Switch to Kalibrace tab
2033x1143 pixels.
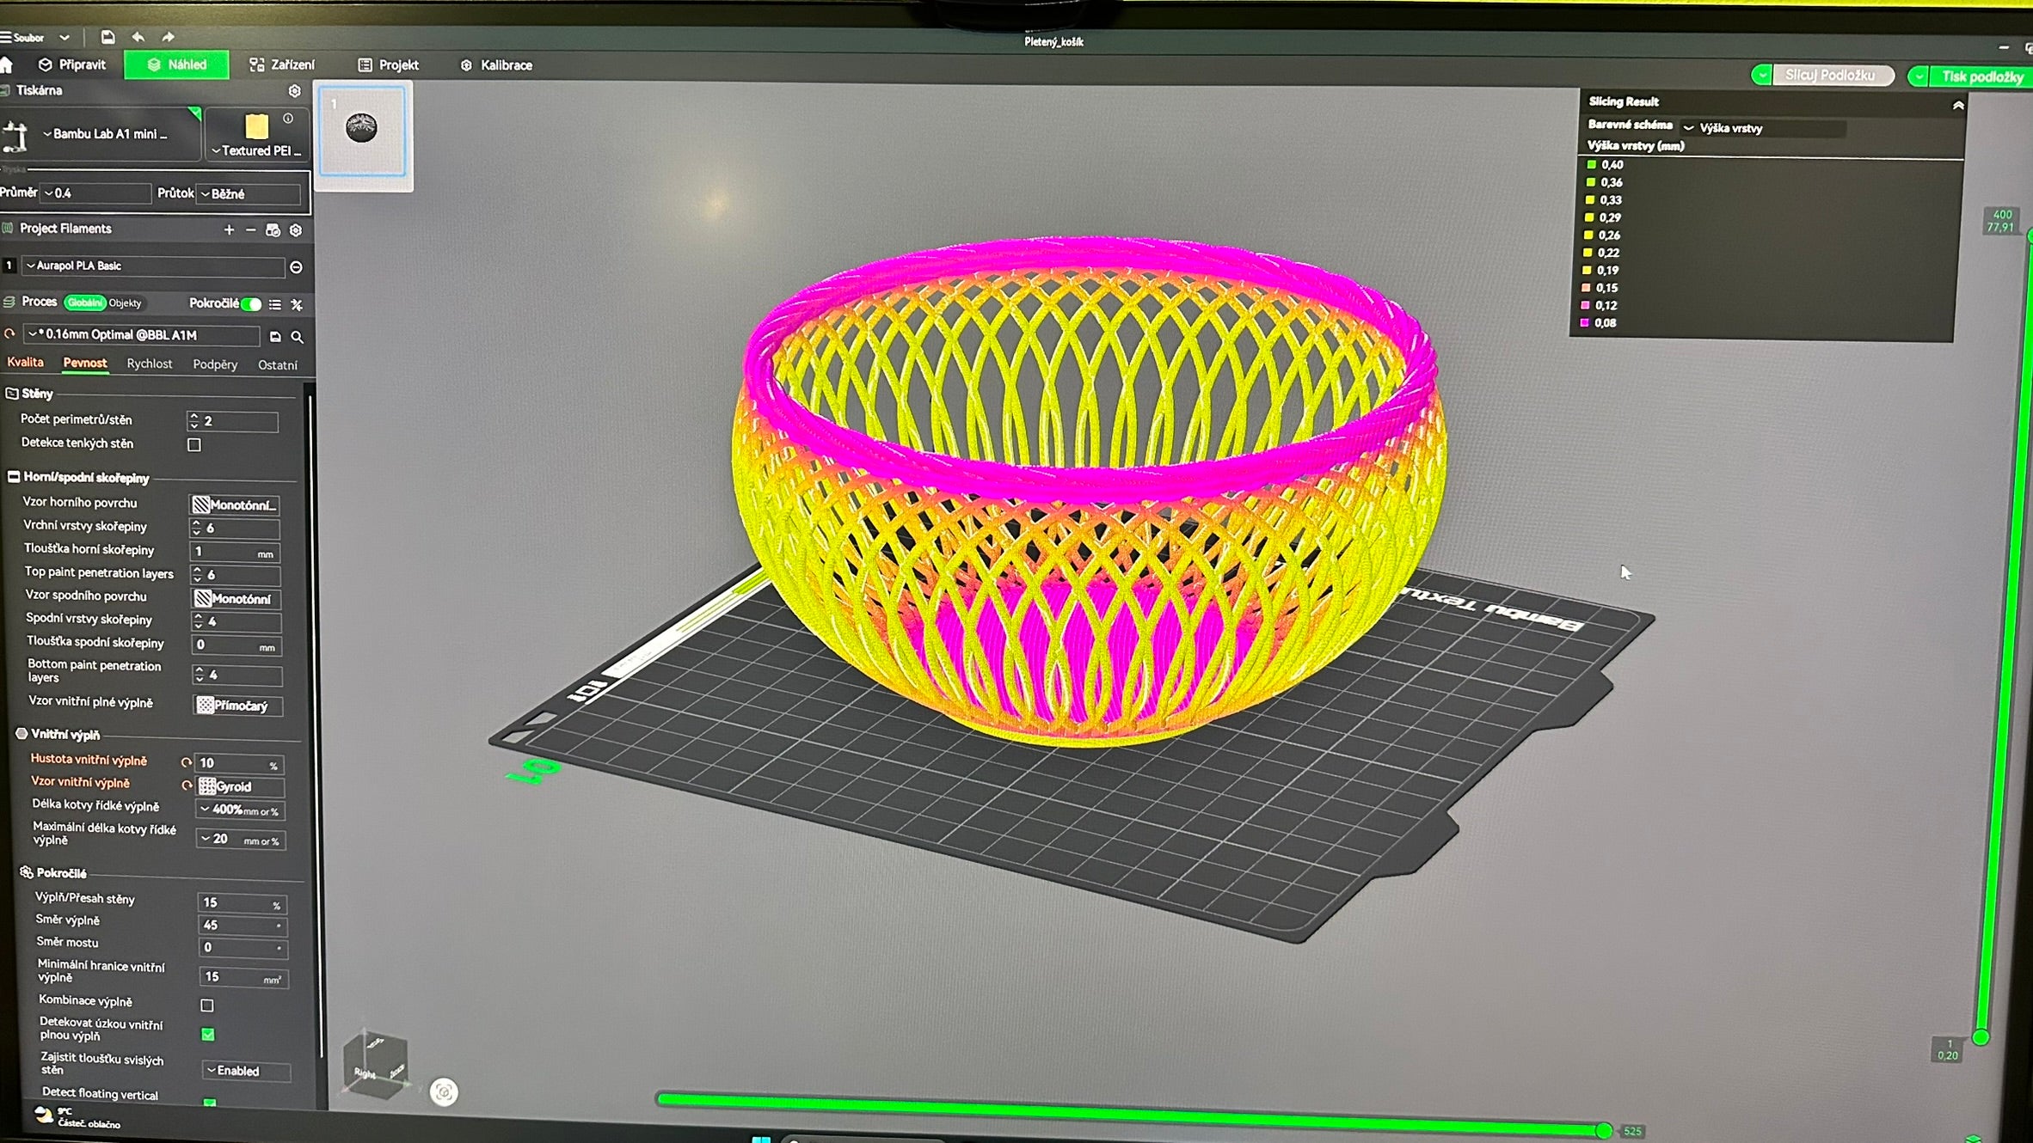[496, 65]
